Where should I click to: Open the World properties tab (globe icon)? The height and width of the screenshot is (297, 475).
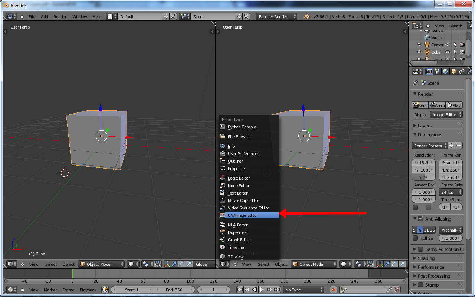point(445,71)
